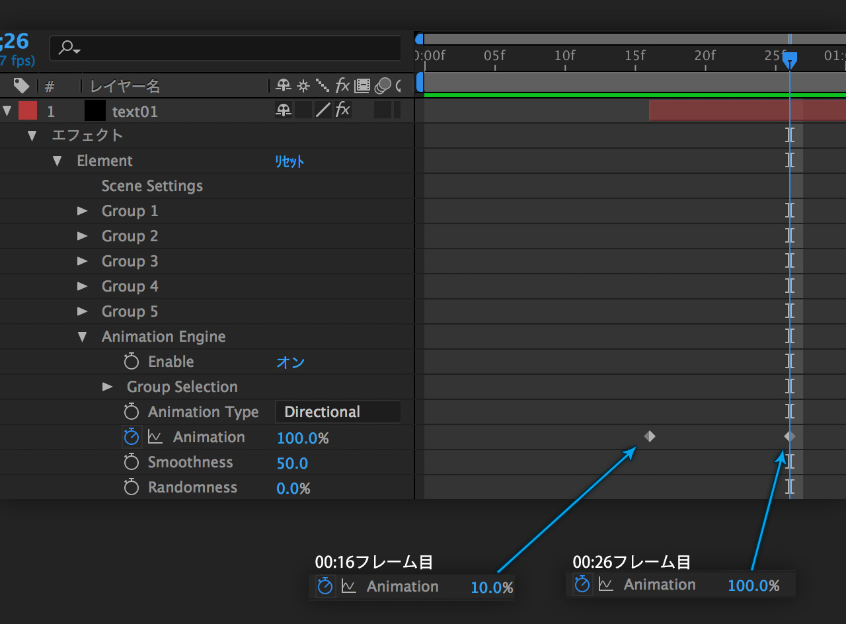Viewport: 846px width, 624px height.
Task: Toggle the fx switch on text01 layer
Action: coord(342,110)
